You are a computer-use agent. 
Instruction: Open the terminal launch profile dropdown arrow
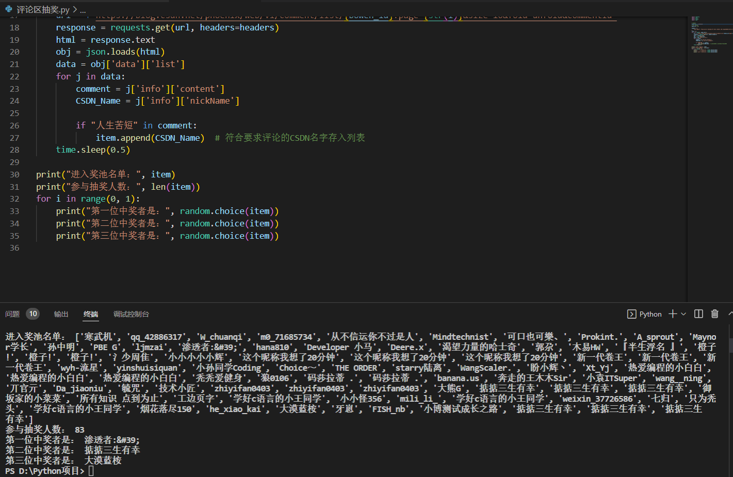[x=683, y=314]
